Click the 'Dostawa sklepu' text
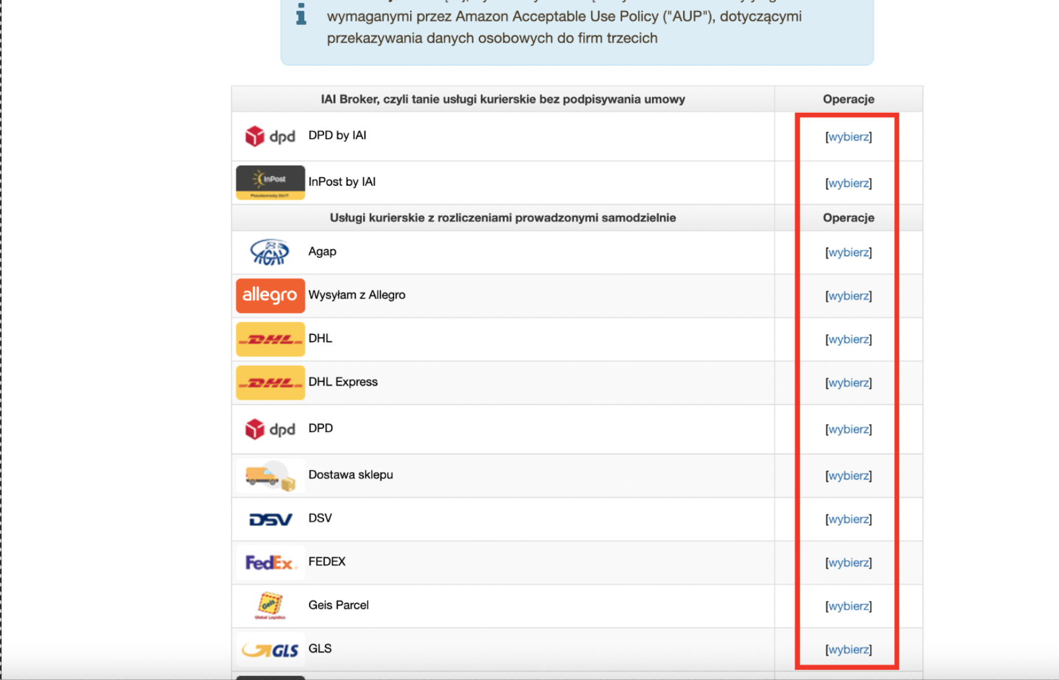The image size is (1059, 680). [350, 475]
